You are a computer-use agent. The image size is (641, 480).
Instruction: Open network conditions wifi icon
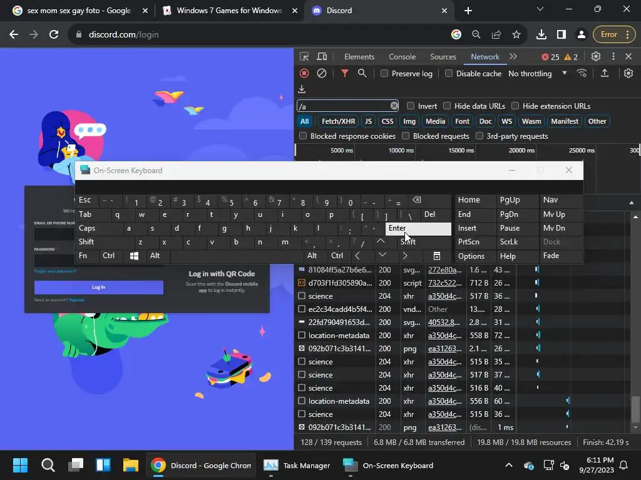coord(582,73)
